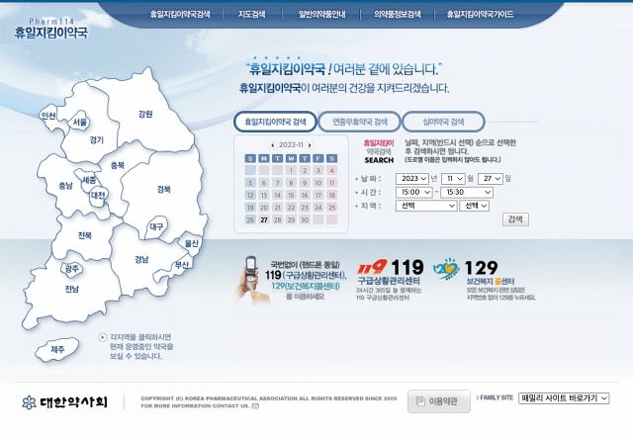Pick day 5 in the calendar
Viewport: 633px width, 435px height.
click(250, 183)
